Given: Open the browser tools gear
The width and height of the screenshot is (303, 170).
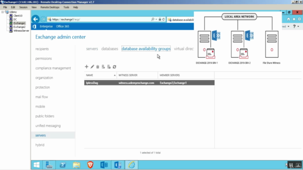Looking at the screenshot, I should (299, 19).
